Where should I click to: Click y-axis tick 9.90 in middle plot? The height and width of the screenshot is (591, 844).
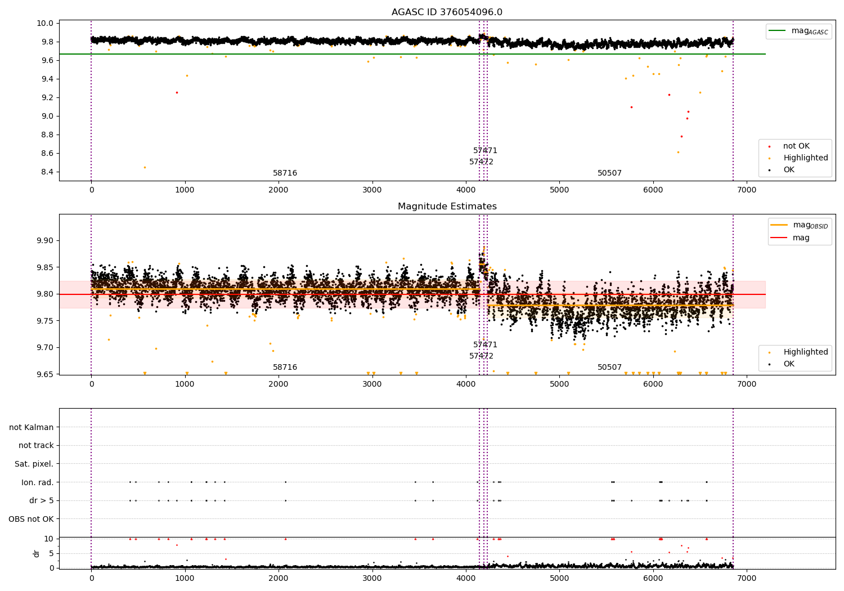[46, 241]
